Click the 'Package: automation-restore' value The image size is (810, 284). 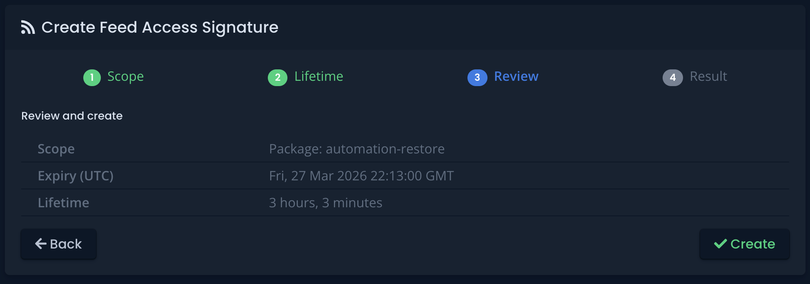356,149
